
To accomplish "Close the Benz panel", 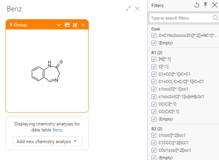I will point(137,9).
